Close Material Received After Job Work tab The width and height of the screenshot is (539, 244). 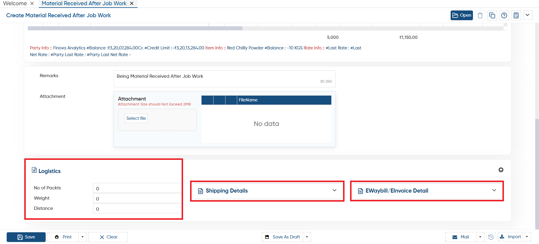(132, 4)
